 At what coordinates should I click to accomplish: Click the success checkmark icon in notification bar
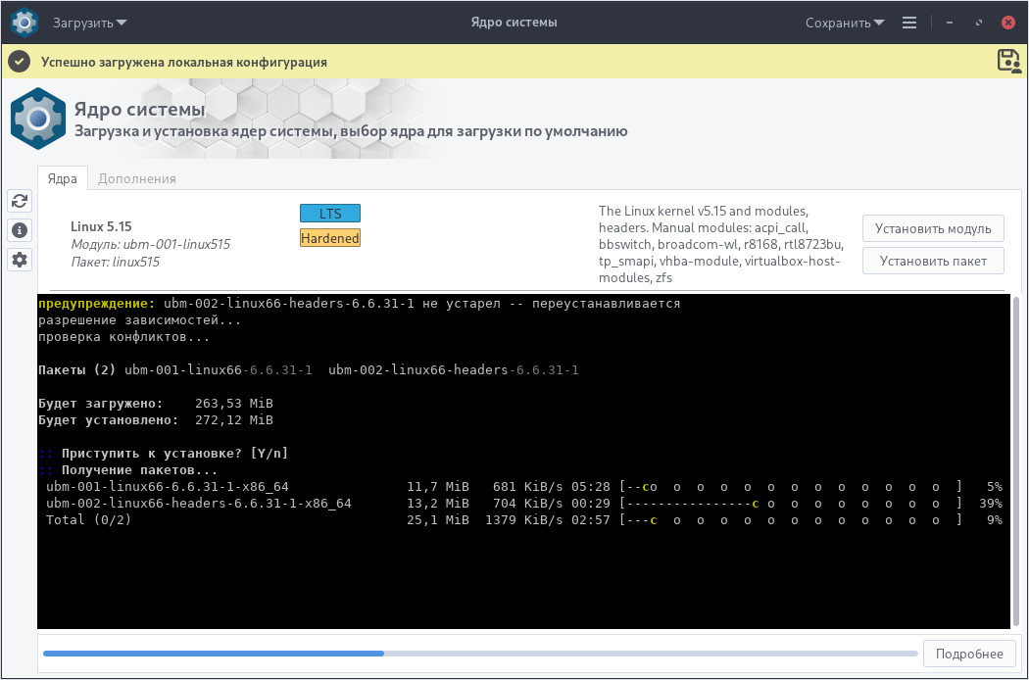coord(20,62)
